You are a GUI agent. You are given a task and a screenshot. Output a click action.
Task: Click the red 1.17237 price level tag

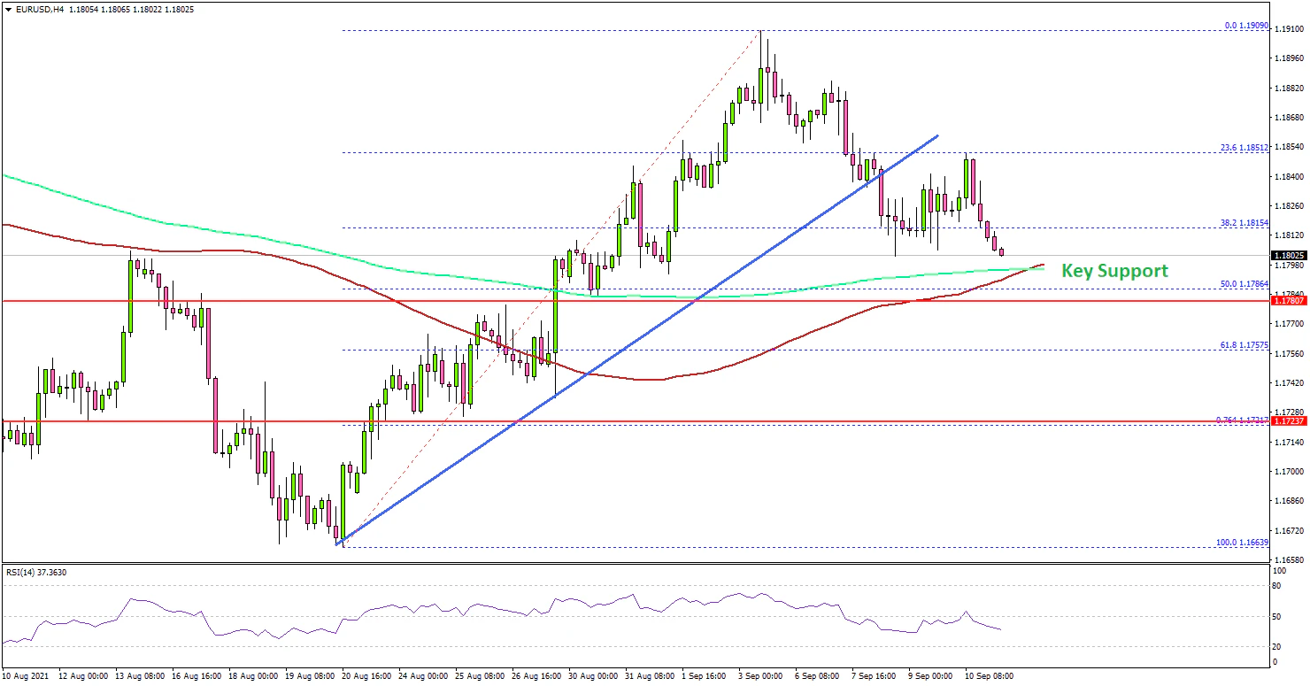1290,421
